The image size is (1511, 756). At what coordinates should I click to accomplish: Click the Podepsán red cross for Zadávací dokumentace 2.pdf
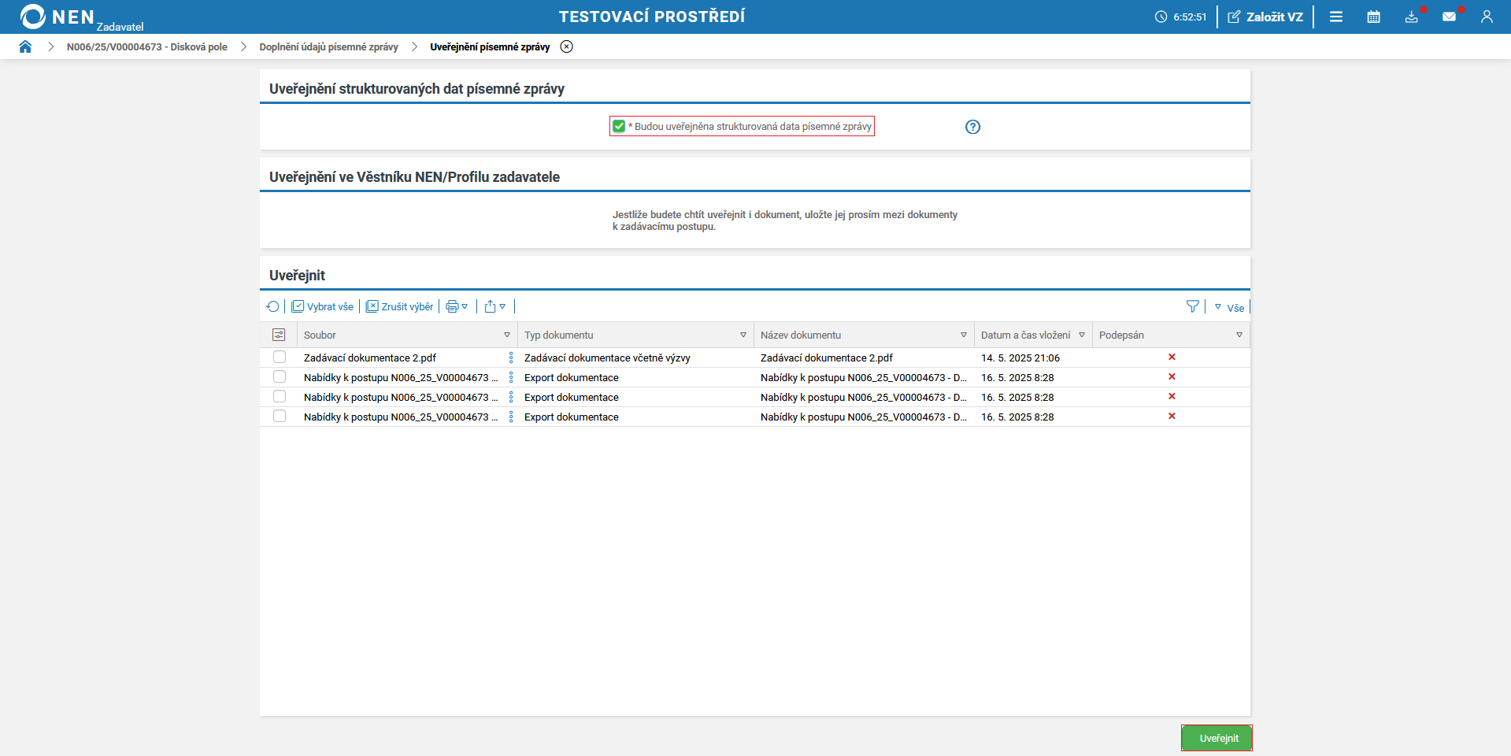tap(1172, 357)
